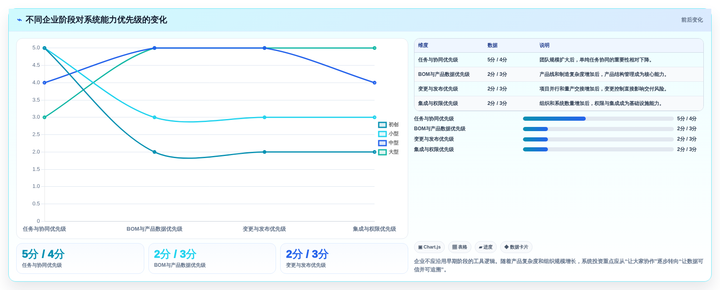This screenshot has height=290, width=720.
Task: Click the 数据 column header
Action: click(493, 45)
